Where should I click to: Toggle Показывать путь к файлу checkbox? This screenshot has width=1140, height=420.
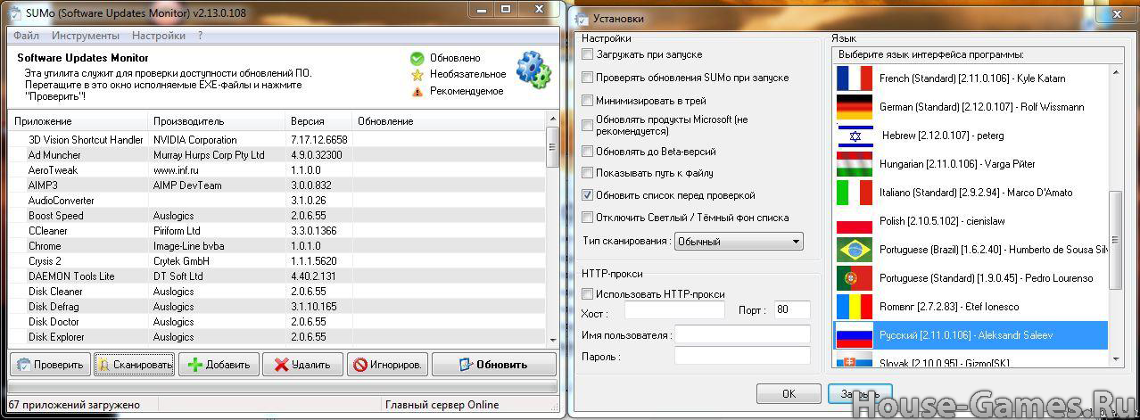pyautogui.click(x=587, y=173)
